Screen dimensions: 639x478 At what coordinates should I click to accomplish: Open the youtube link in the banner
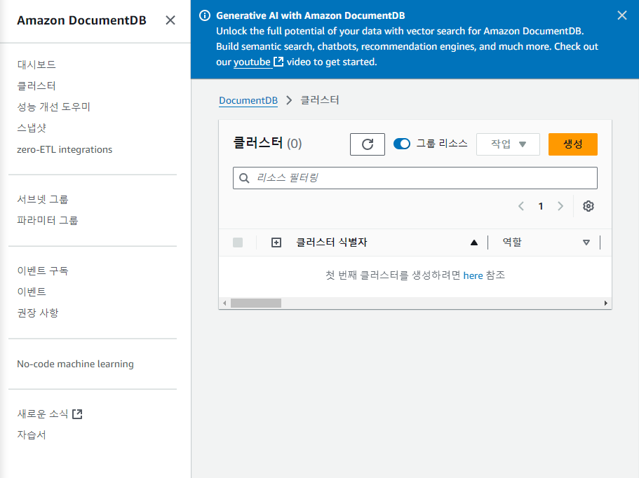(x=252, y=62)
